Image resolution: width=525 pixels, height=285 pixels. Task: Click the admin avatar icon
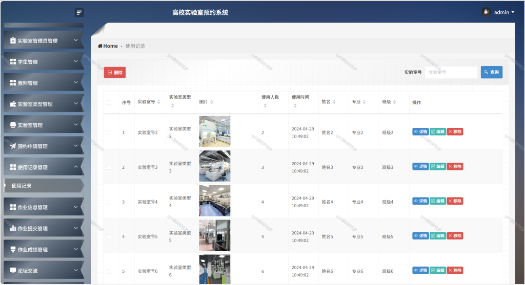486,12
